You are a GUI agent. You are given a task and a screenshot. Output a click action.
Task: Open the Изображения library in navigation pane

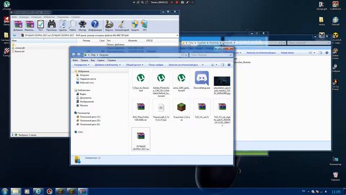point(86,101)
